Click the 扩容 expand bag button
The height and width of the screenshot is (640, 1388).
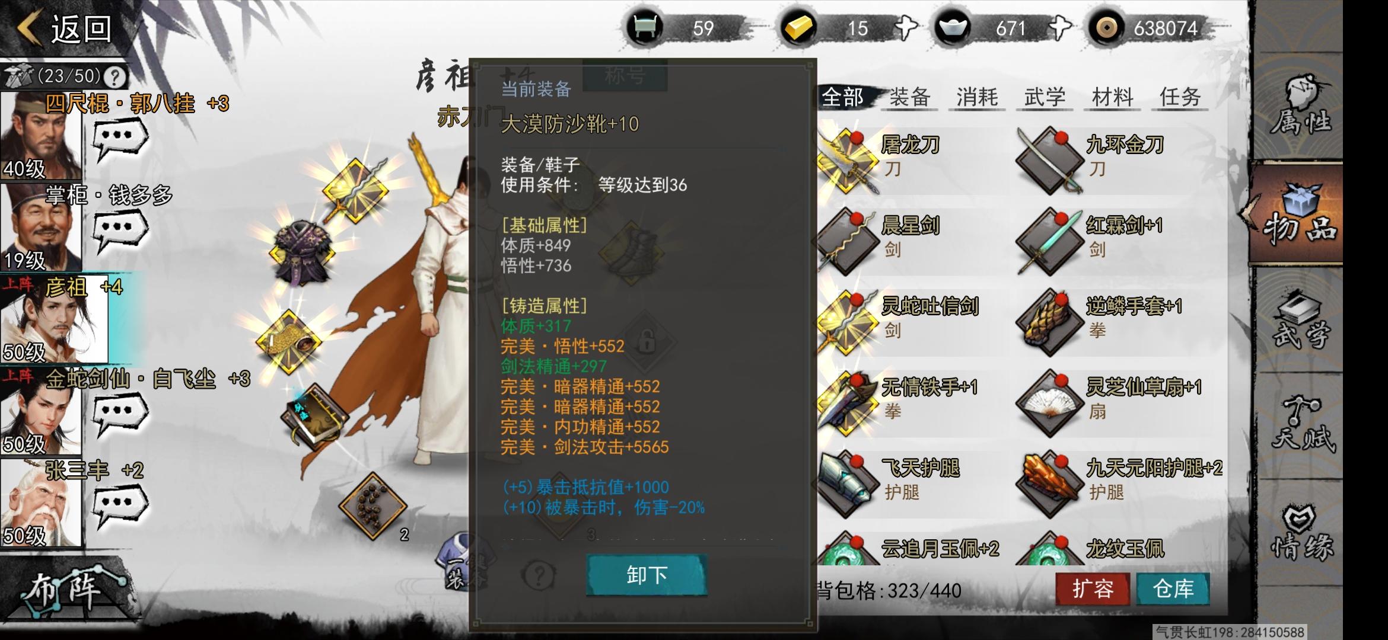(1093, 588)
